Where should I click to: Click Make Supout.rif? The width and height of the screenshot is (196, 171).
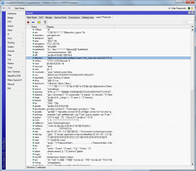[15, 80]
